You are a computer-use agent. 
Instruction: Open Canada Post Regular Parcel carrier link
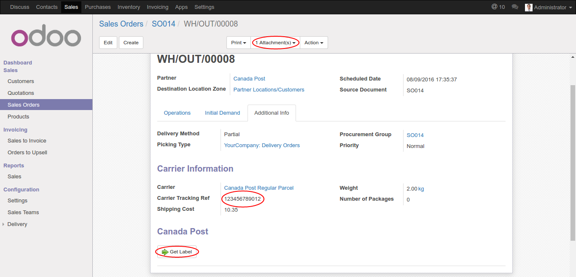click(x=258, y=188)
